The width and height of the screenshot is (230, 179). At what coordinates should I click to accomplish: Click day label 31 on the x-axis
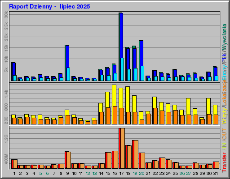coord(216,174)
